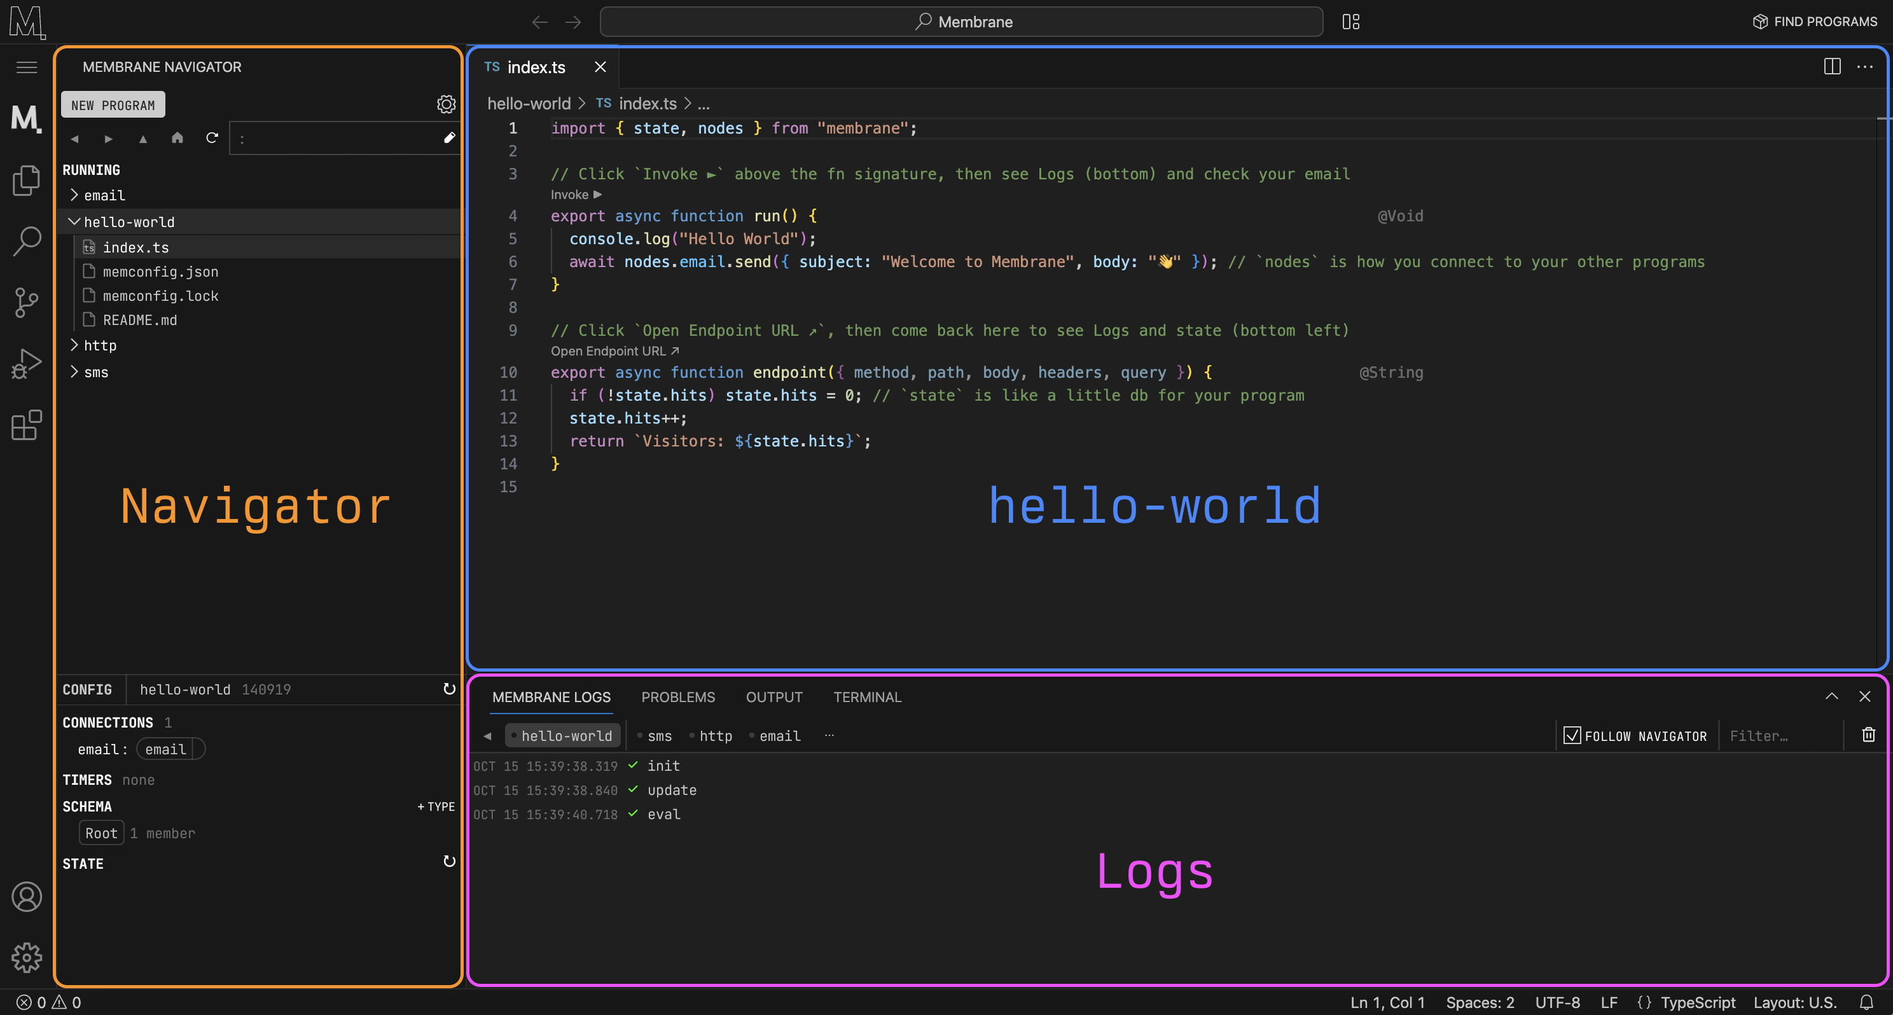Click the editor go-back arrow in title bar

540,22
